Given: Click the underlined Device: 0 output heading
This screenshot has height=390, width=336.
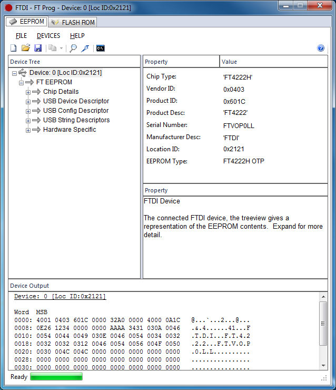Looking at the screenshot, I should 60,296.
